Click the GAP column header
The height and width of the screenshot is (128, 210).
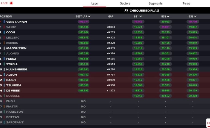111,16
